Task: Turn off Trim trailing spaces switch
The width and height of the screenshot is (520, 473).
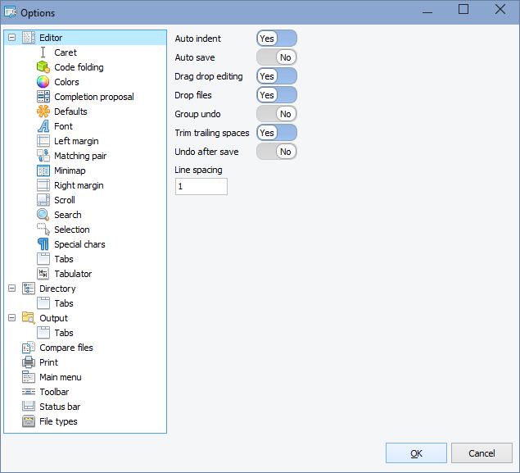Action: (x=277, y=133)
